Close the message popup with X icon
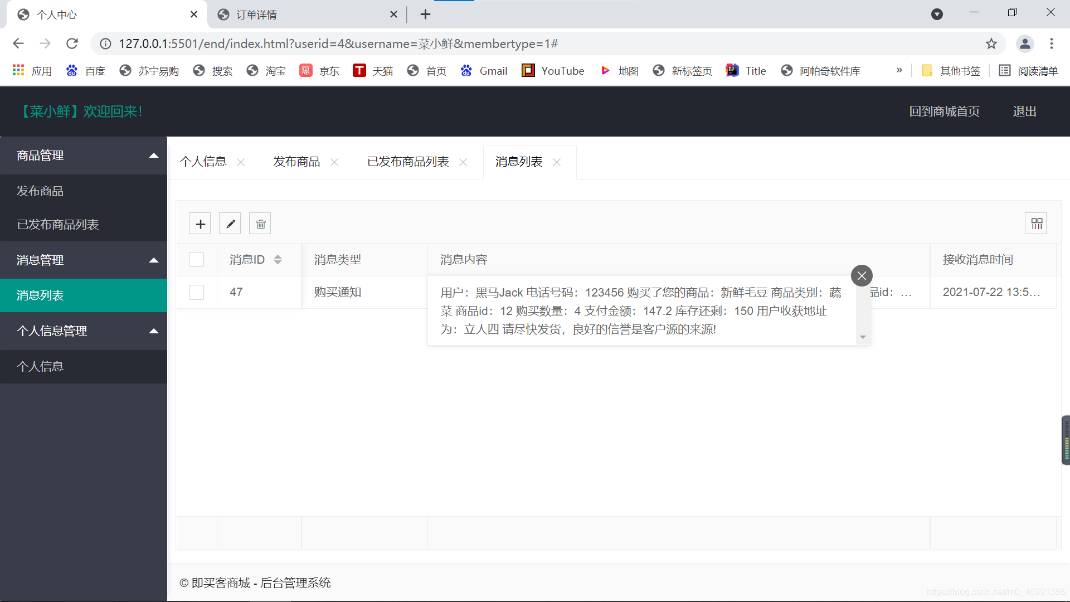 861,276
